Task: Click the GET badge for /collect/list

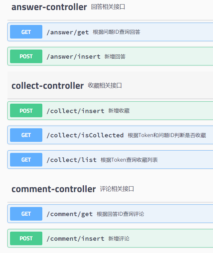Action: pyautogui.click(x=26, y=160)
